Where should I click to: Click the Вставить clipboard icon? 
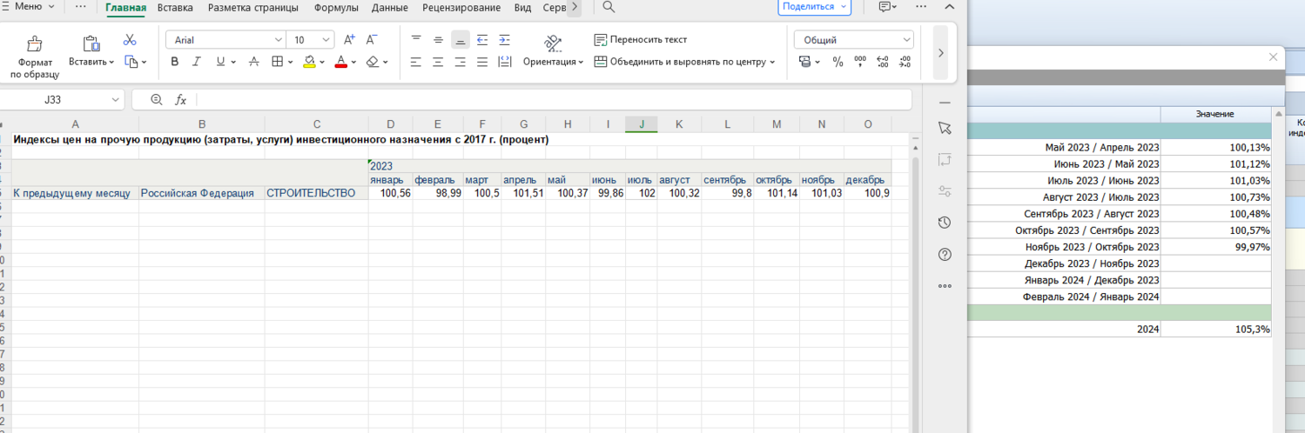90,43
